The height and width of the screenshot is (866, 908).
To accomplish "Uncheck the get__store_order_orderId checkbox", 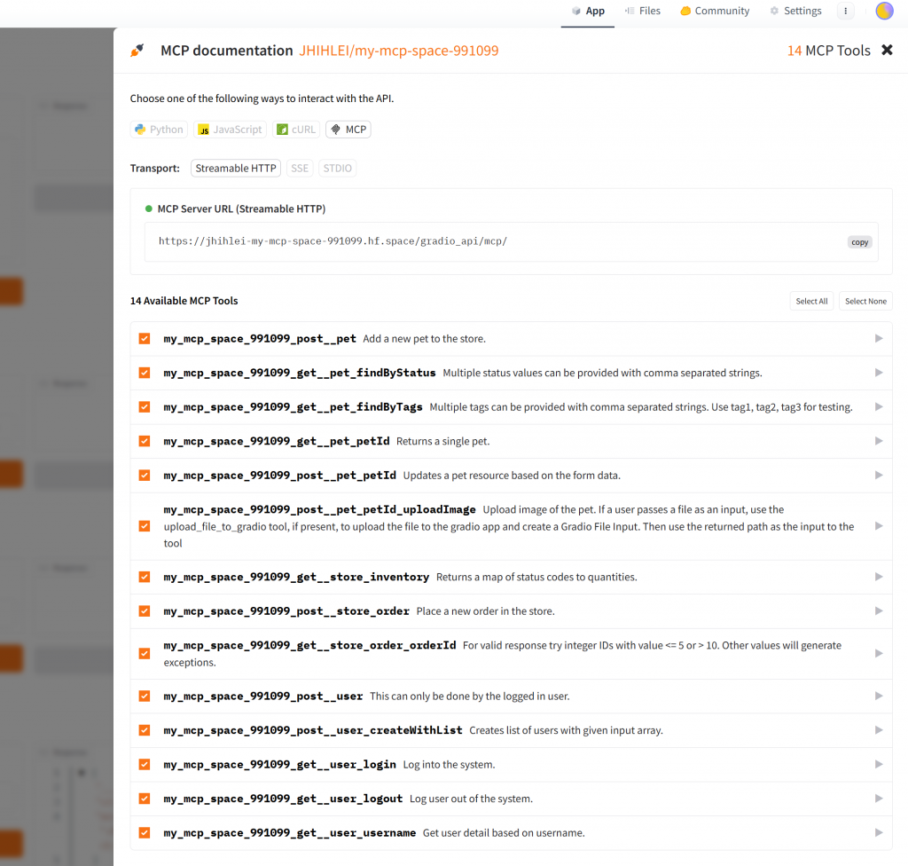I will tap(145, 653).
